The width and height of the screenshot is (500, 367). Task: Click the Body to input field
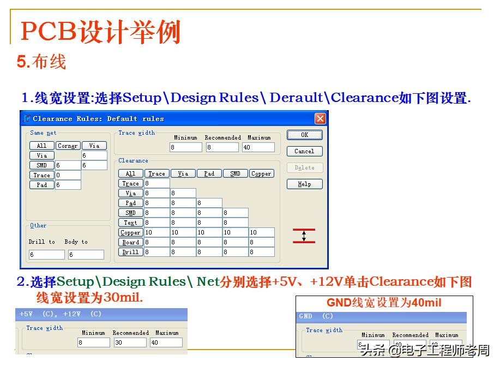[x=86, y=255]
